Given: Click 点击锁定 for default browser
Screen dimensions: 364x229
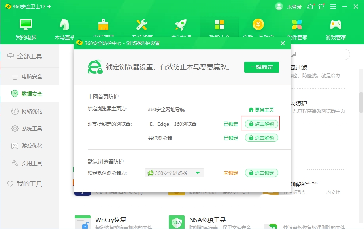Looking at the screenshot, I should click(261, 173).
